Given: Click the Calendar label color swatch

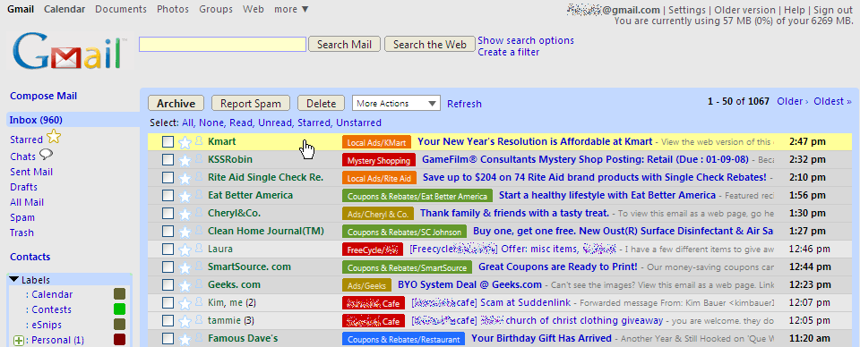Looking at the screenshot, I should (119, 294).
